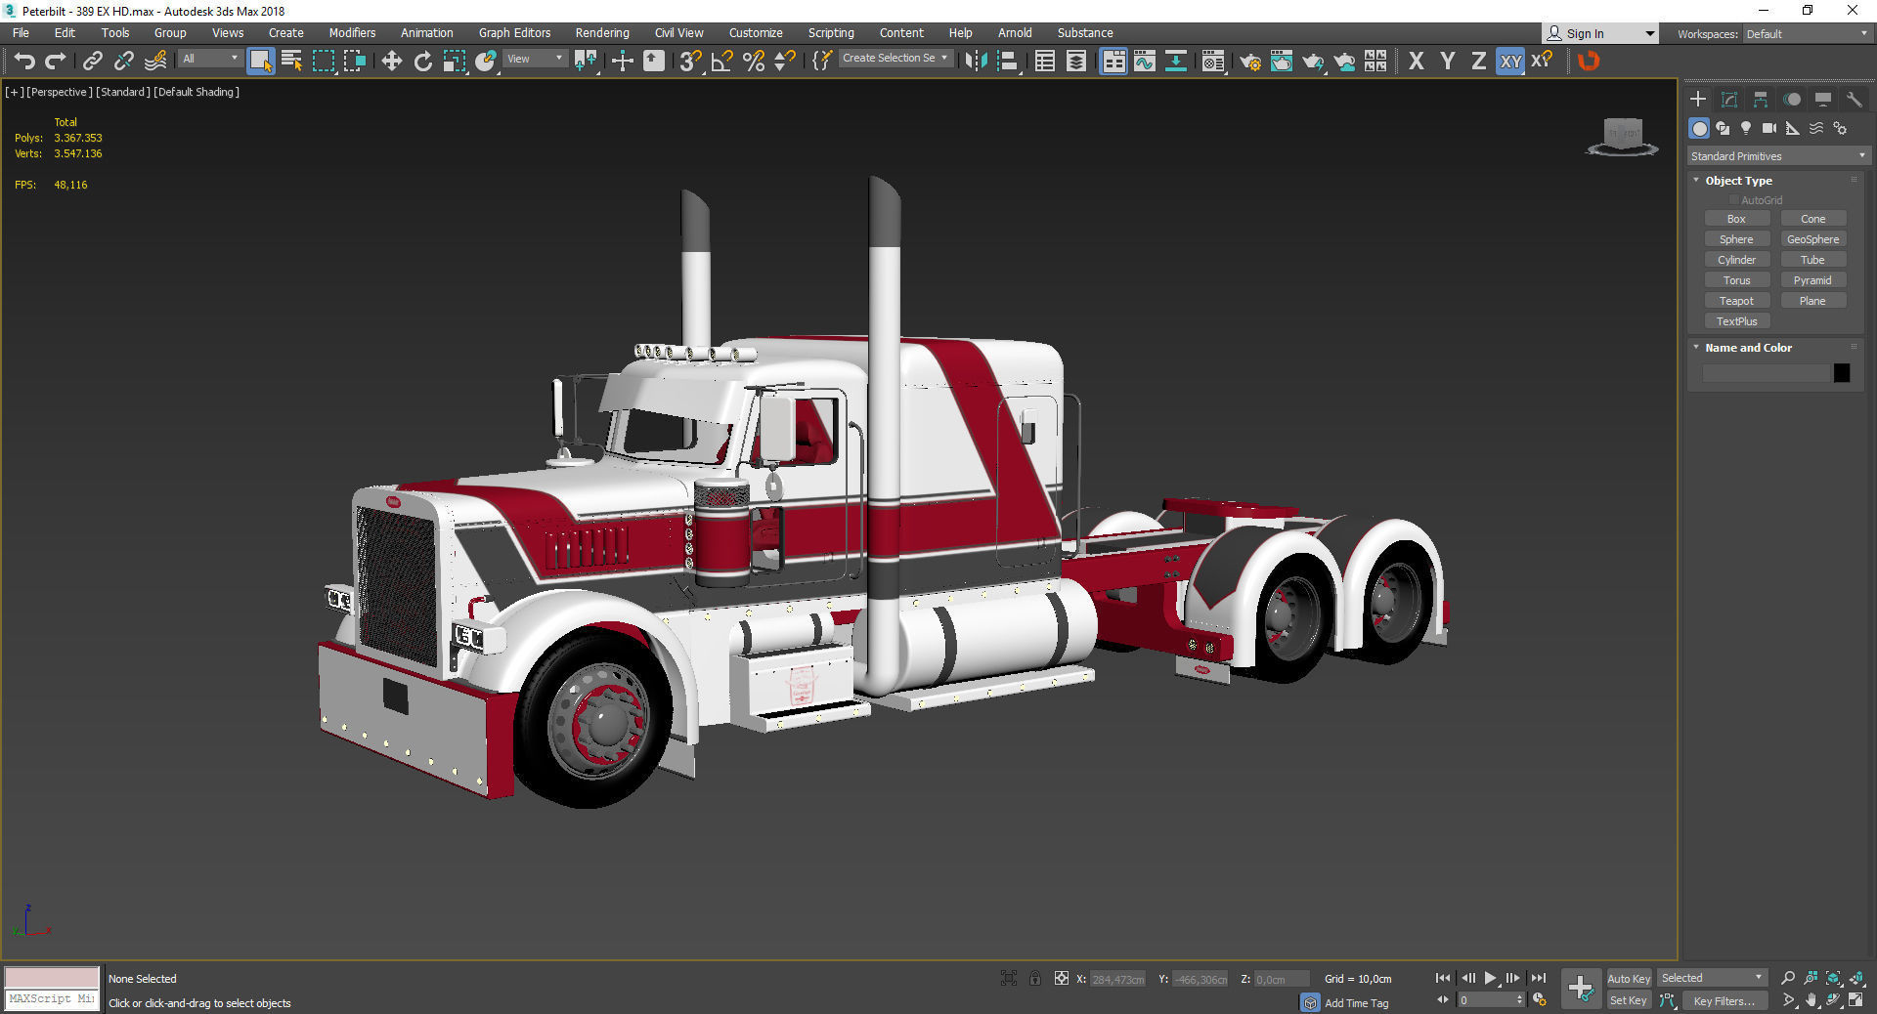Open Create Selection Set dropdown
Image resolution: width=1877 pixels, height=1014 pixels.
(895, 59)
